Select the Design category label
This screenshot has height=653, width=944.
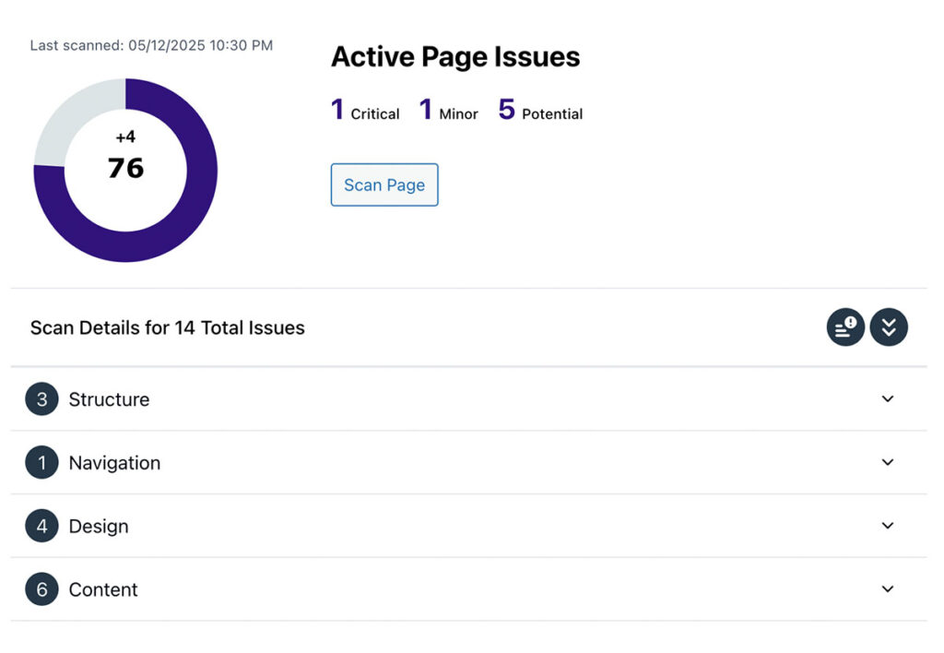click(x=99, y=526)
